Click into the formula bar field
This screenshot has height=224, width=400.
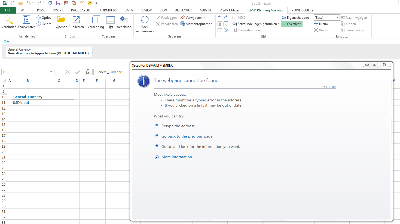click(112, 72)
